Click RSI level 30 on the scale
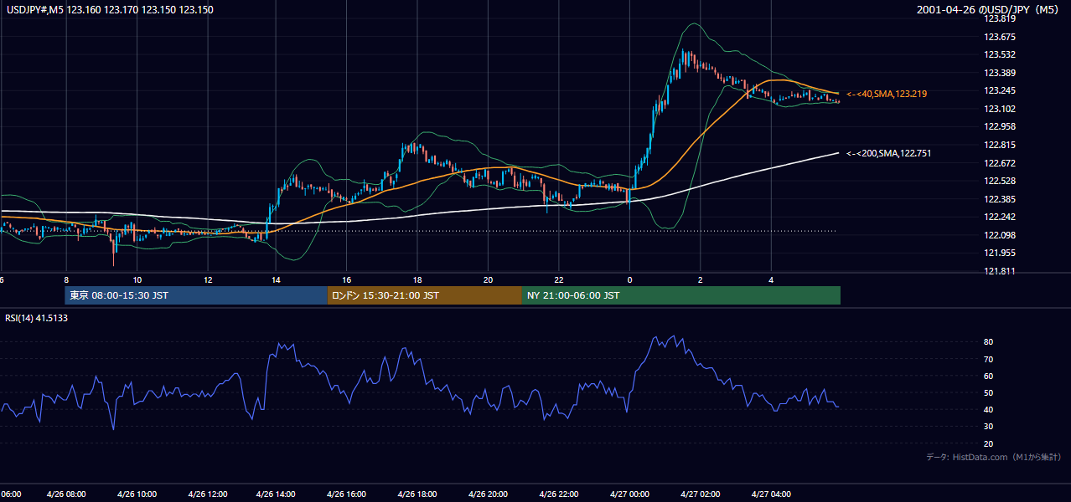This screenshot has width=1071, height=502. [x=989, y=427]
